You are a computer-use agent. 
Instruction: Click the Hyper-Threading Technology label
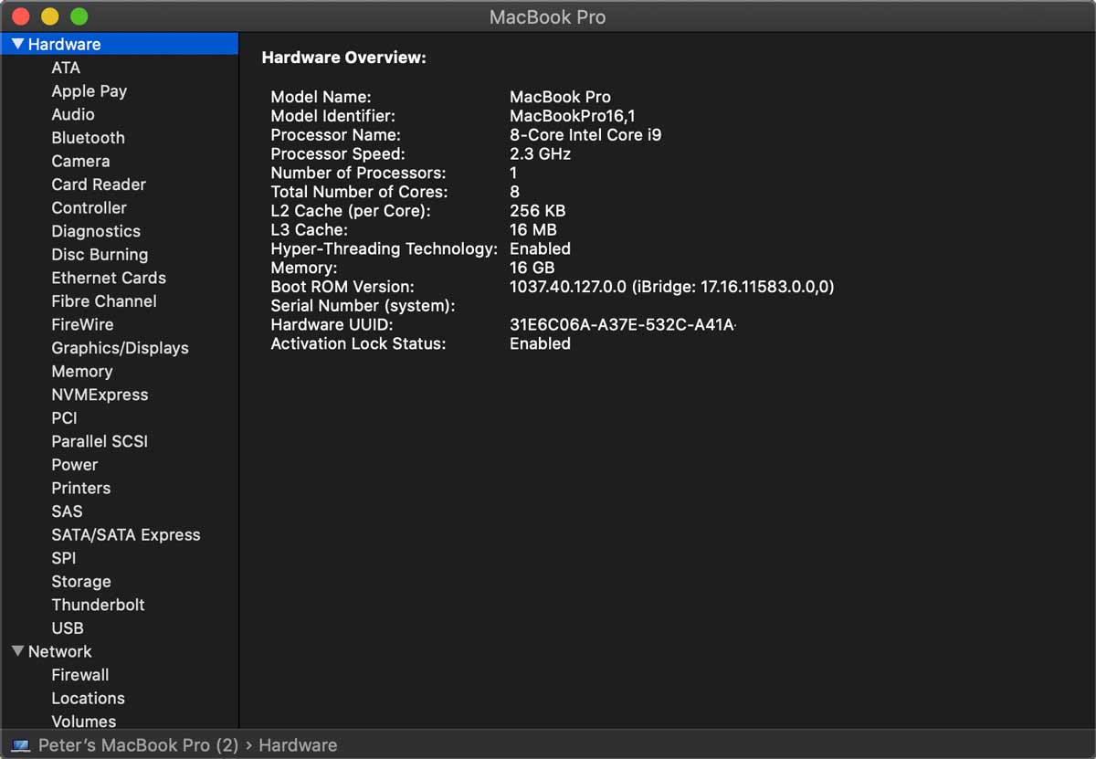point(385,248)
